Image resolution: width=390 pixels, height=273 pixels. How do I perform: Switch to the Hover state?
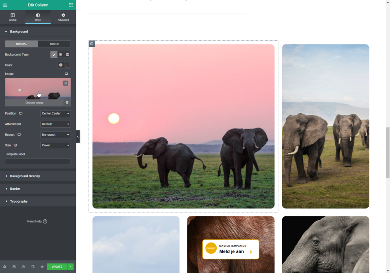(54, 44)
